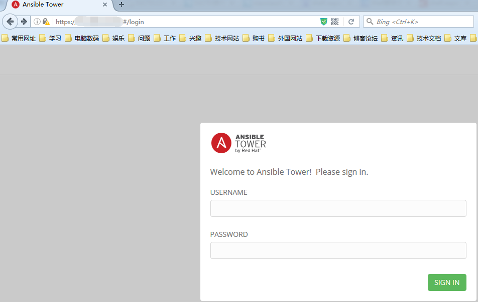Screen dimensions: 478x302
Task: Click the Ansible Tower logo
Action: [238, 143]
